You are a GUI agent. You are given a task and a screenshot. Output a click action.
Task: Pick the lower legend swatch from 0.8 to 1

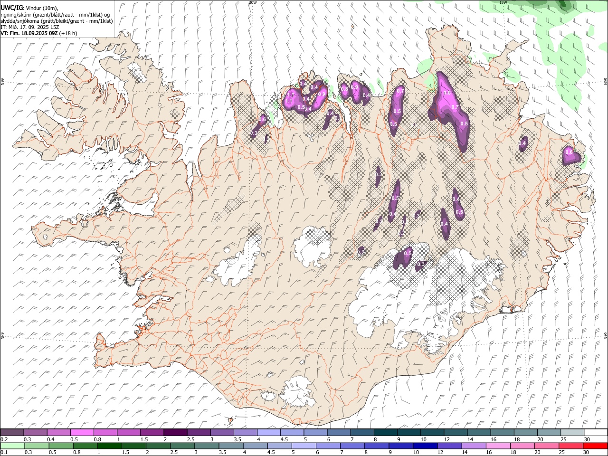point(85,446)
